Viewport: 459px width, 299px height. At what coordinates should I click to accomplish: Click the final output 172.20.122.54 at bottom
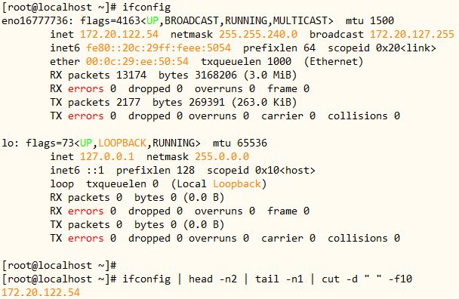tap(41, 292)
